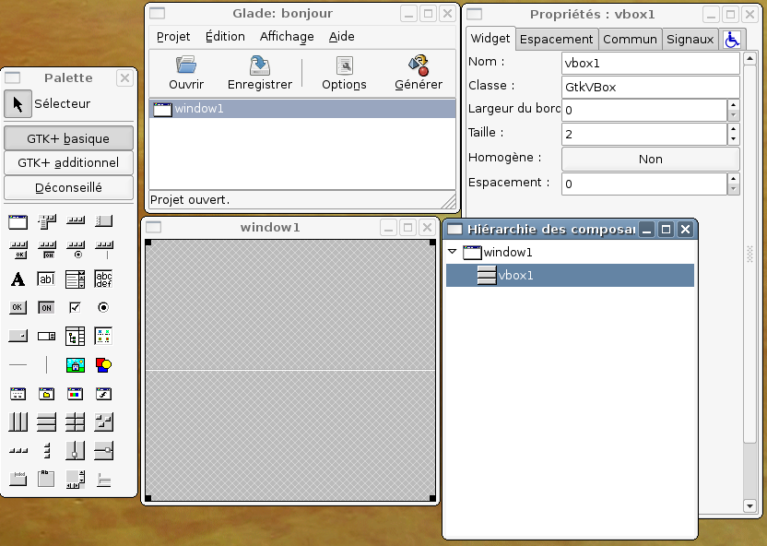Viewport: 767px width, 546px height.
Task: Pick the Horizontal Box container icon
Action: click(x=18, y=421)
